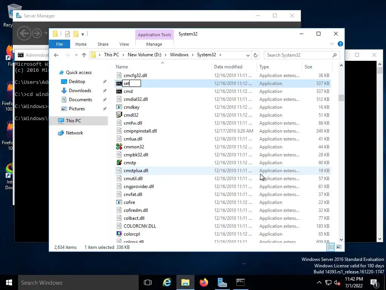Open Server Manager from the taskbar
The width and height of the screenshot is (386, 290).
click(222, 282)
